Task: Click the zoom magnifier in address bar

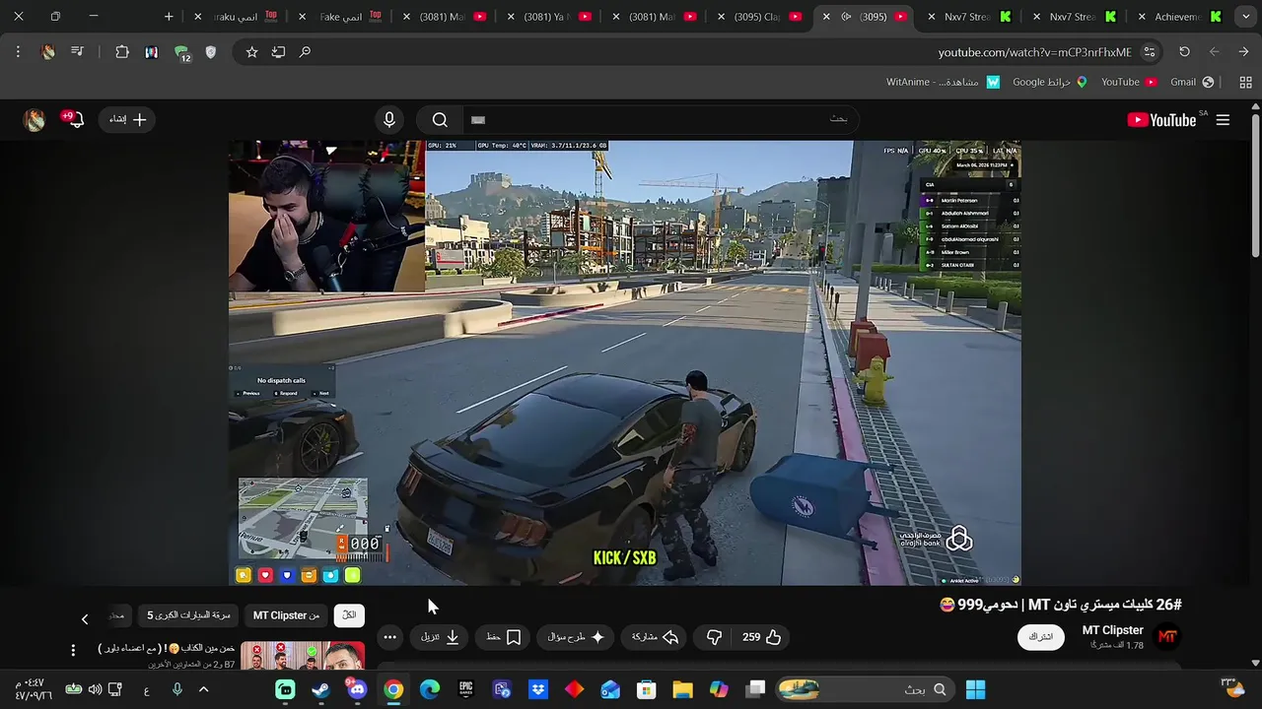Action: pyautogui.click(x=305, y=52)
